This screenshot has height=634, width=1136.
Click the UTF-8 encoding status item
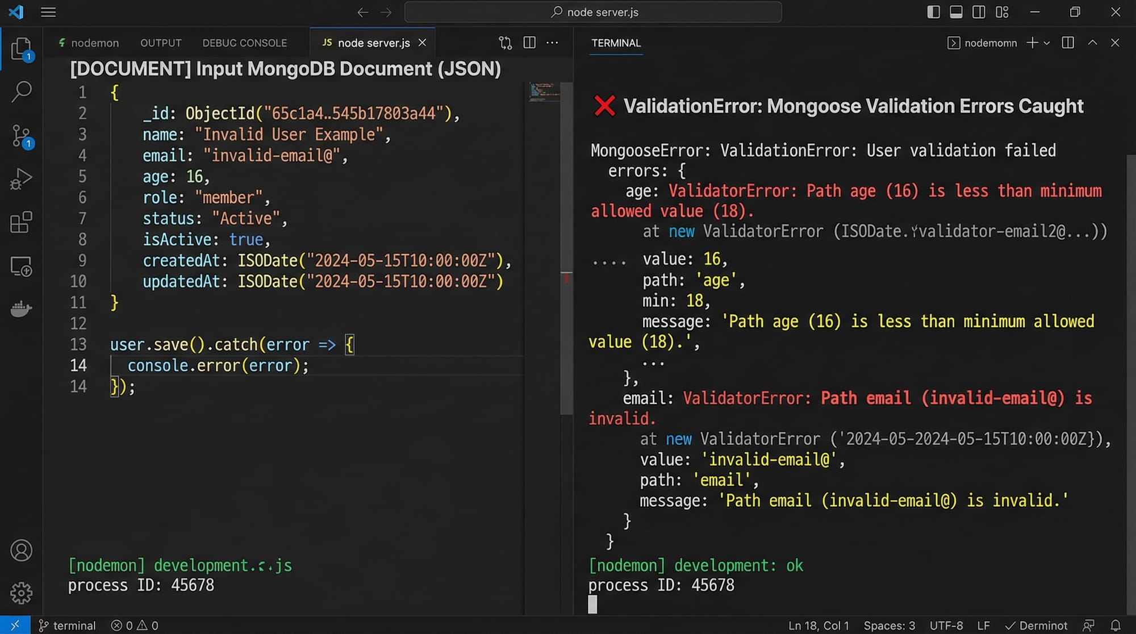(946, 625)
